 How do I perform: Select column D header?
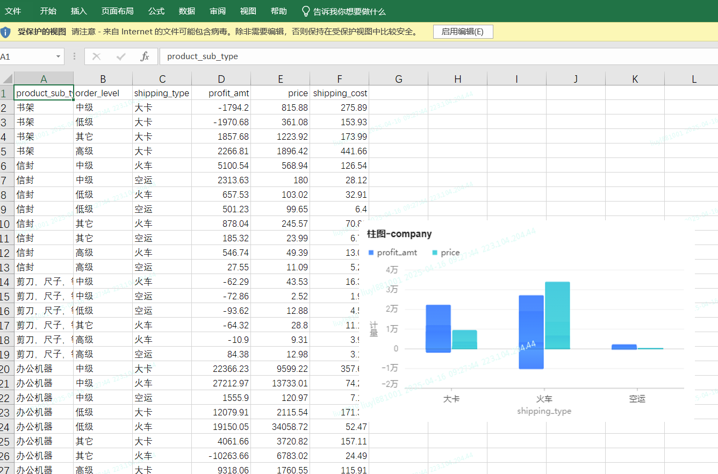[x=221, y=79]
